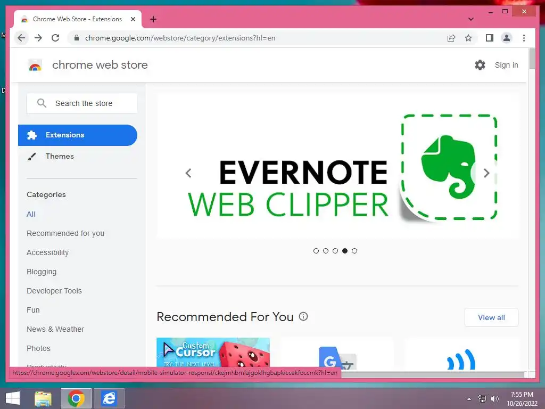The width and height of the screenshot is (545, 409).
Task: Open the Google Translate extension card
Action: (x=336, y=353)
